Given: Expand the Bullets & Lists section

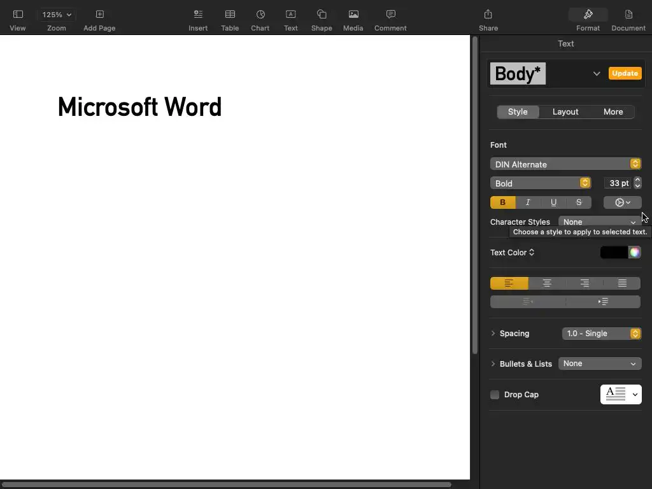Looking at the screenshot, I should [493, 364].
